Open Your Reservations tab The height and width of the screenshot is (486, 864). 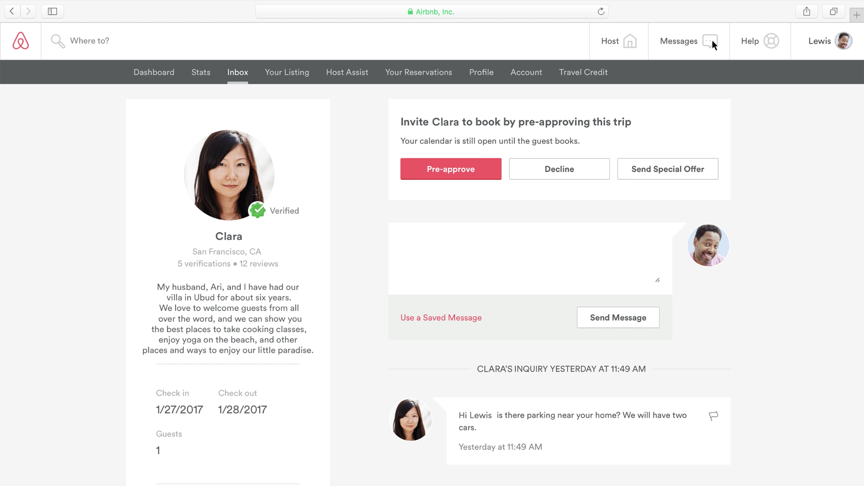[x=418, y=72]
